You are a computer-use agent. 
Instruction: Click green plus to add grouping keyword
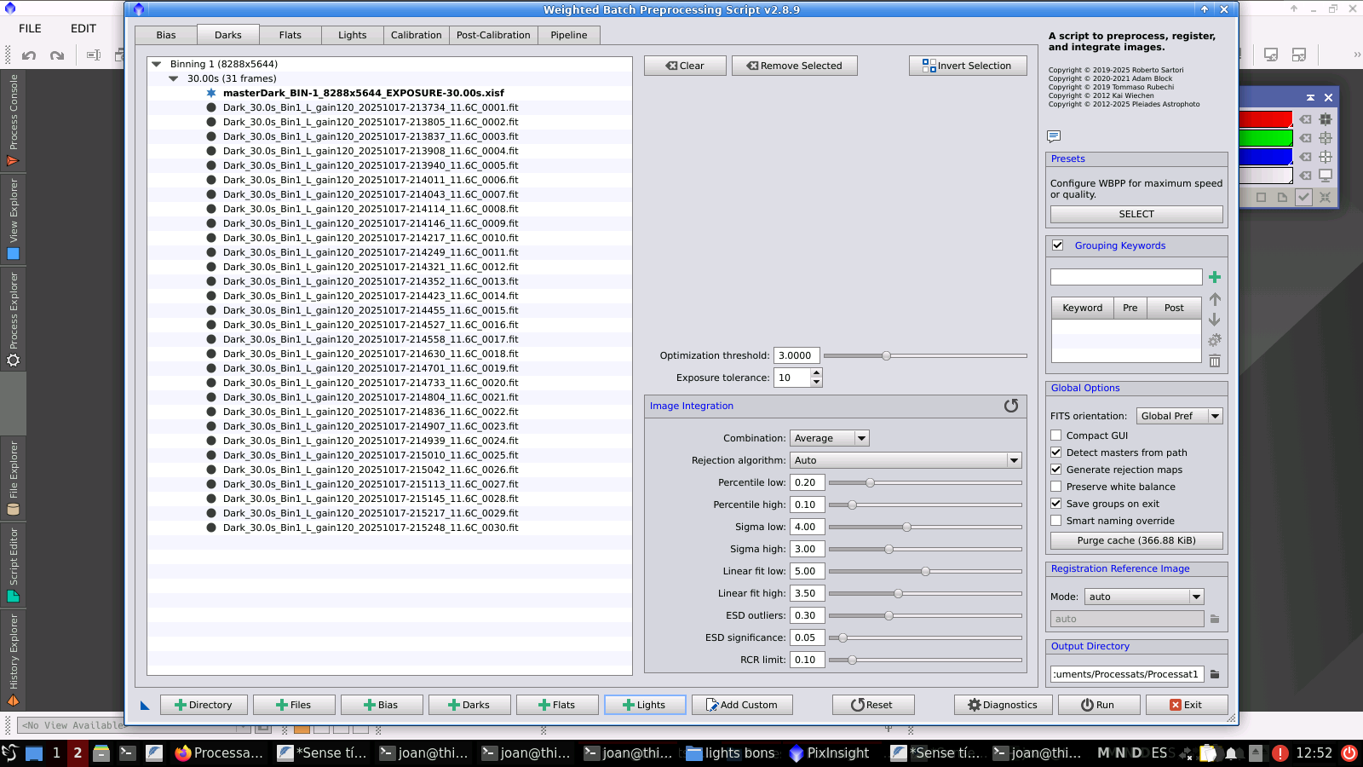coord(1215,277)
